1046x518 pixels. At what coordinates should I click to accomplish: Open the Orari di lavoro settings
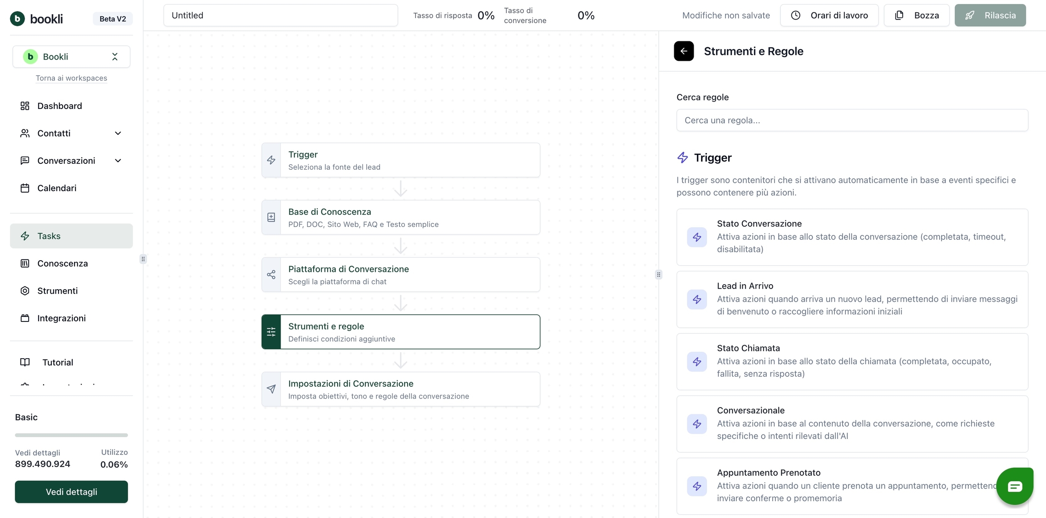(x=829, y=15)
